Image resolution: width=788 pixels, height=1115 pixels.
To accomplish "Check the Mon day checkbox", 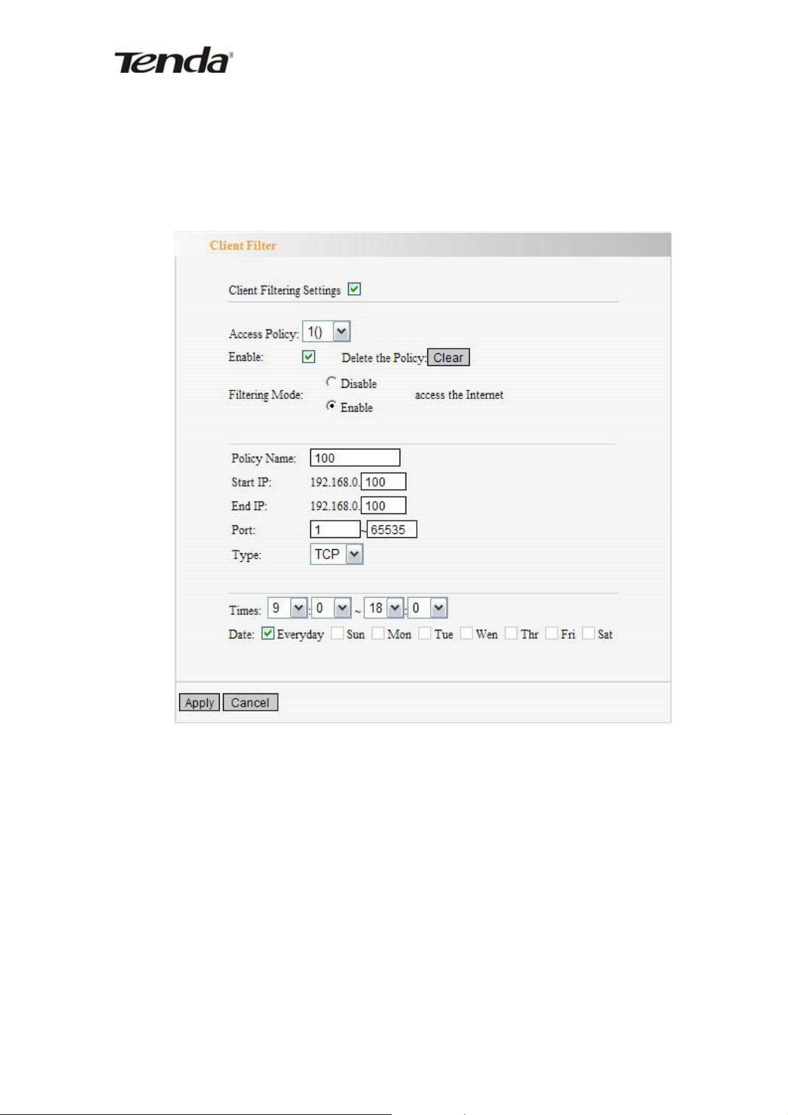I will coord(378,633).
